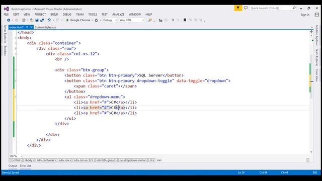Viewport: 322px width, 181px height.
Task: Click the Navigate Backward toolbar icon
Action: (9, 20)
